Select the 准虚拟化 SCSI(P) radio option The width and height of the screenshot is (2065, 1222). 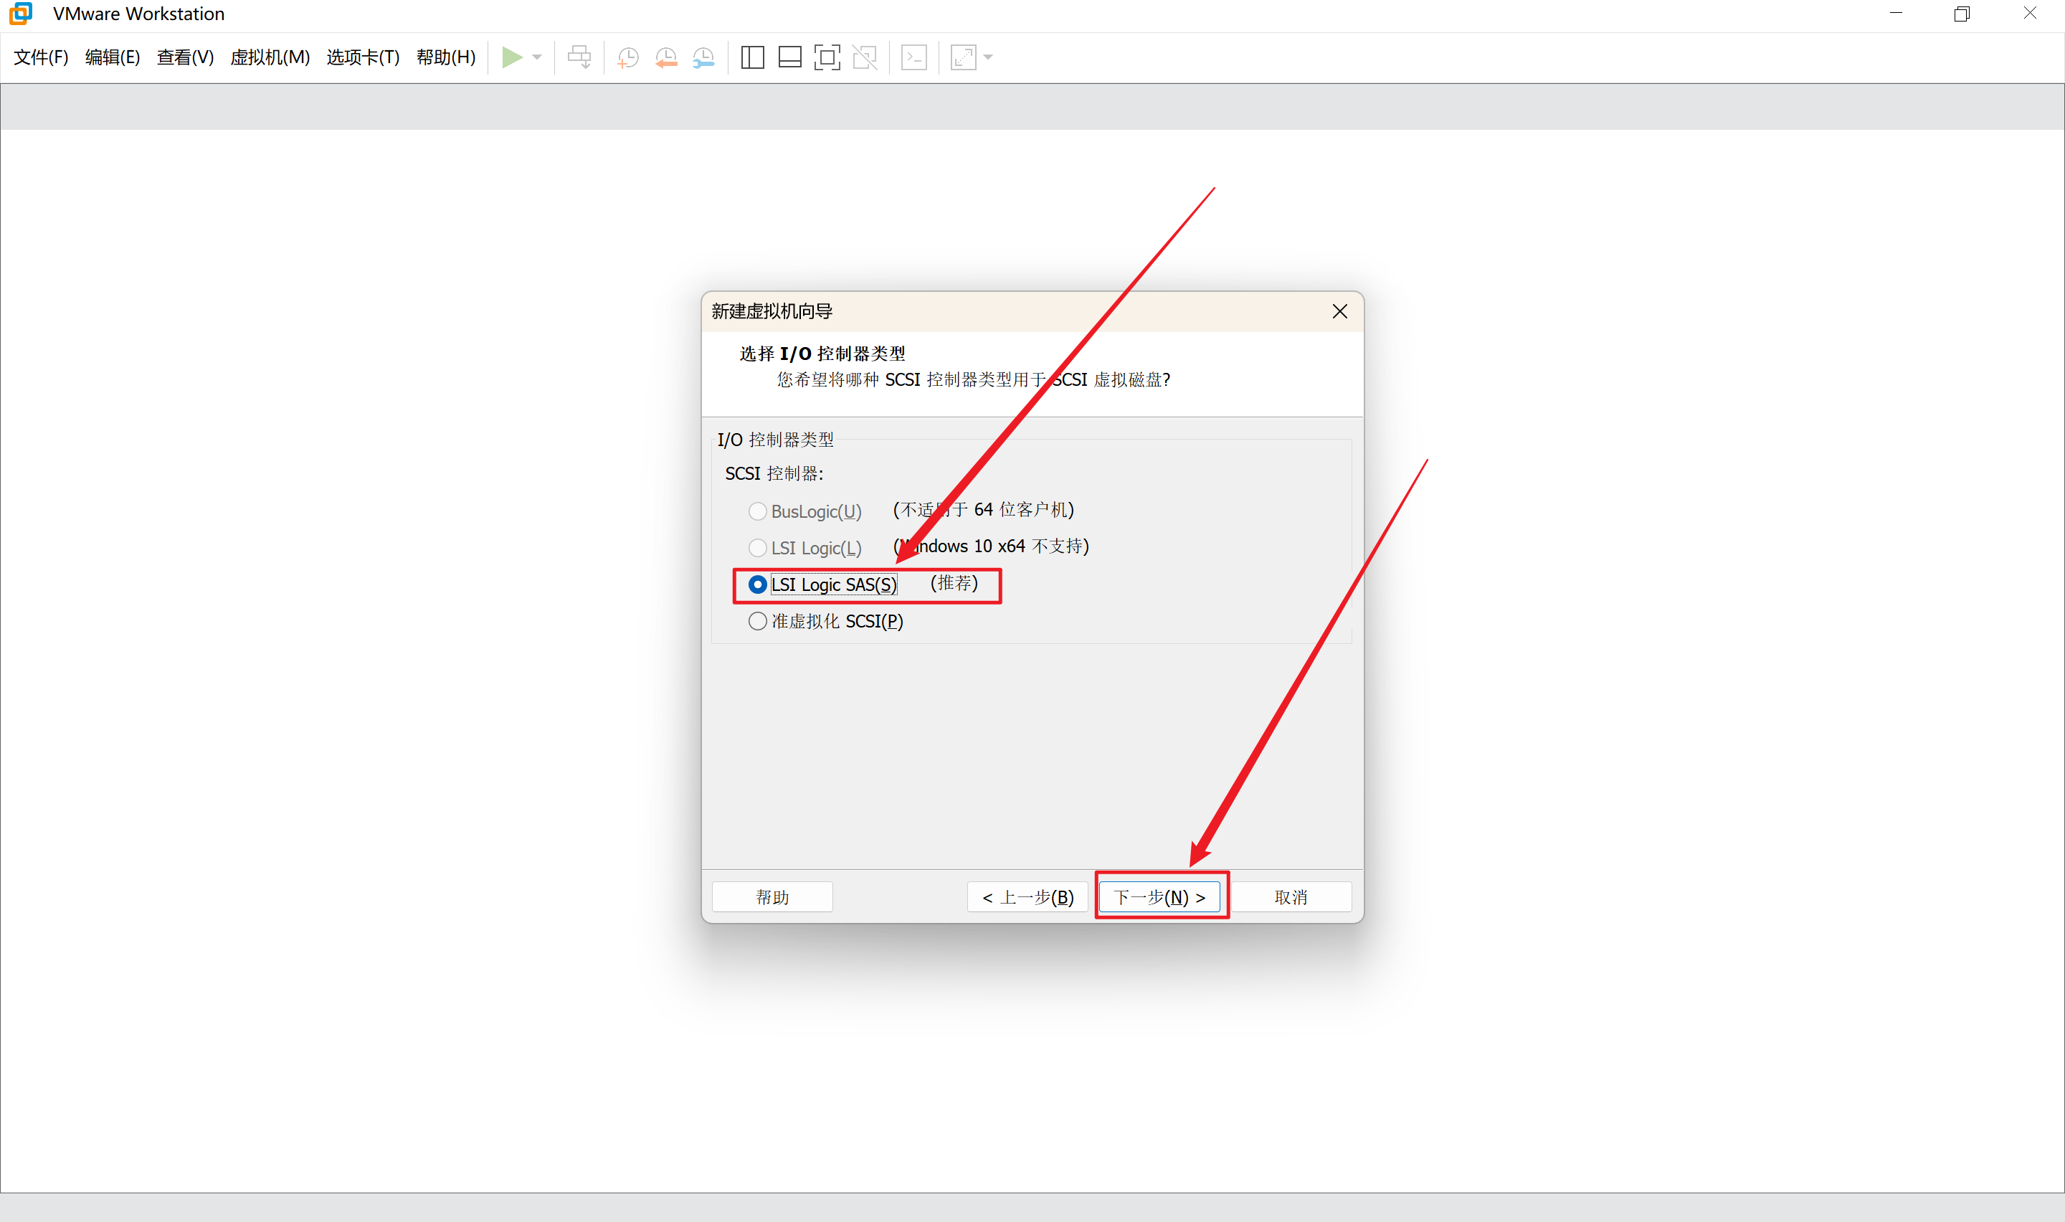(757, 621)
